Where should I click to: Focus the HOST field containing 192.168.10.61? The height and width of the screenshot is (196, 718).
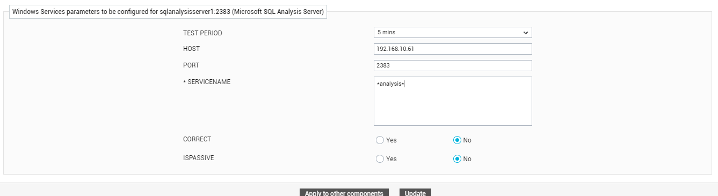pyautogui.click(x=453, y=49)
